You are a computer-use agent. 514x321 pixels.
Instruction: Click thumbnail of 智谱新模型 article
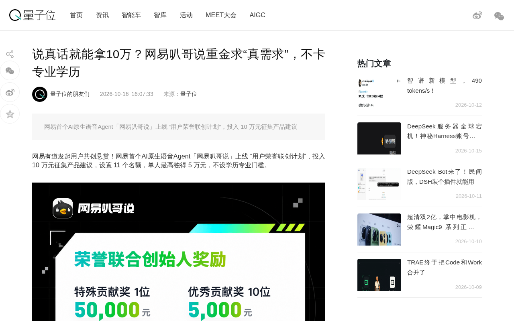pyautogui.click(x=379, y=93)
